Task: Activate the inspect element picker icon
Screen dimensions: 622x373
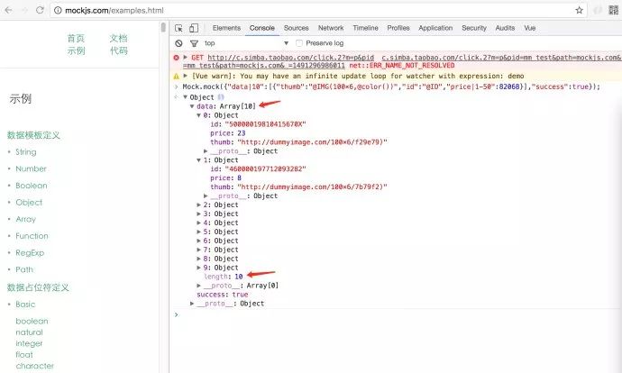Action: tap(178, 28)
